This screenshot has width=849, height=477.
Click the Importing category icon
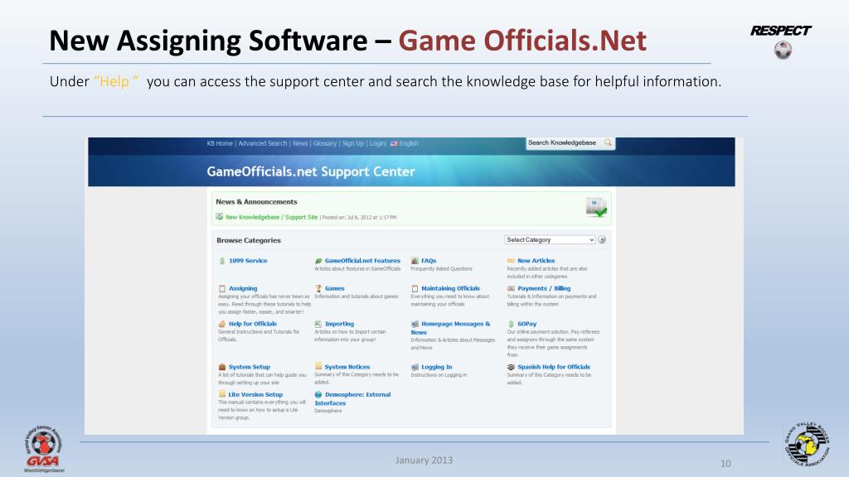click(x=318, y=324)
